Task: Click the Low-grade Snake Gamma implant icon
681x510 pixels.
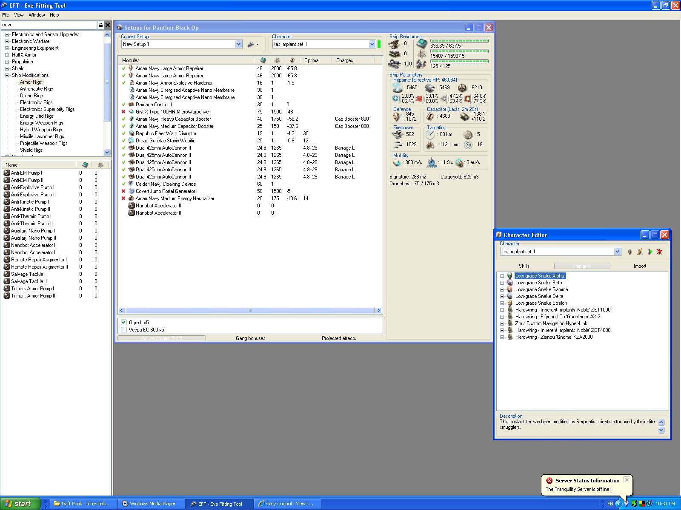Action: click(x=510, y=289)
